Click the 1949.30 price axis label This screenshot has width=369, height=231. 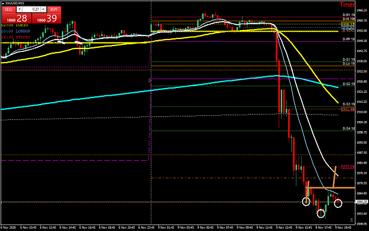tap(362, 41)
